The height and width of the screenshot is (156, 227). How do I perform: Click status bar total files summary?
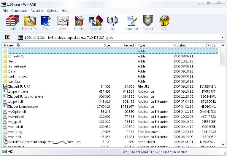pos(154,152)
